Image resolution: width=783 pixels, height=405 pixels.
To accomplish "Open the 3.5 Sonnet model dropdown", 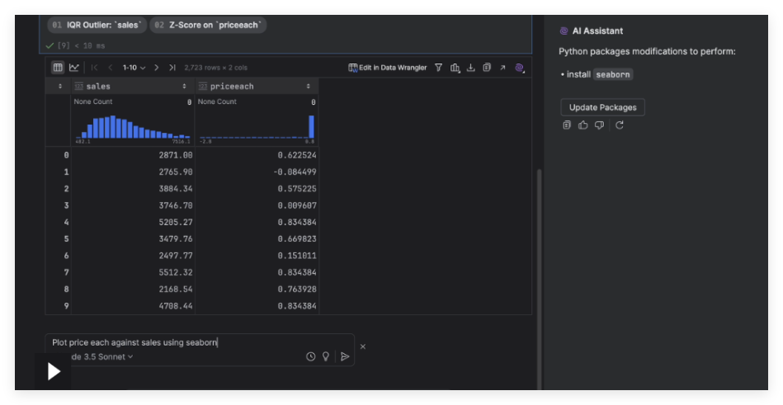I will 102,356.
